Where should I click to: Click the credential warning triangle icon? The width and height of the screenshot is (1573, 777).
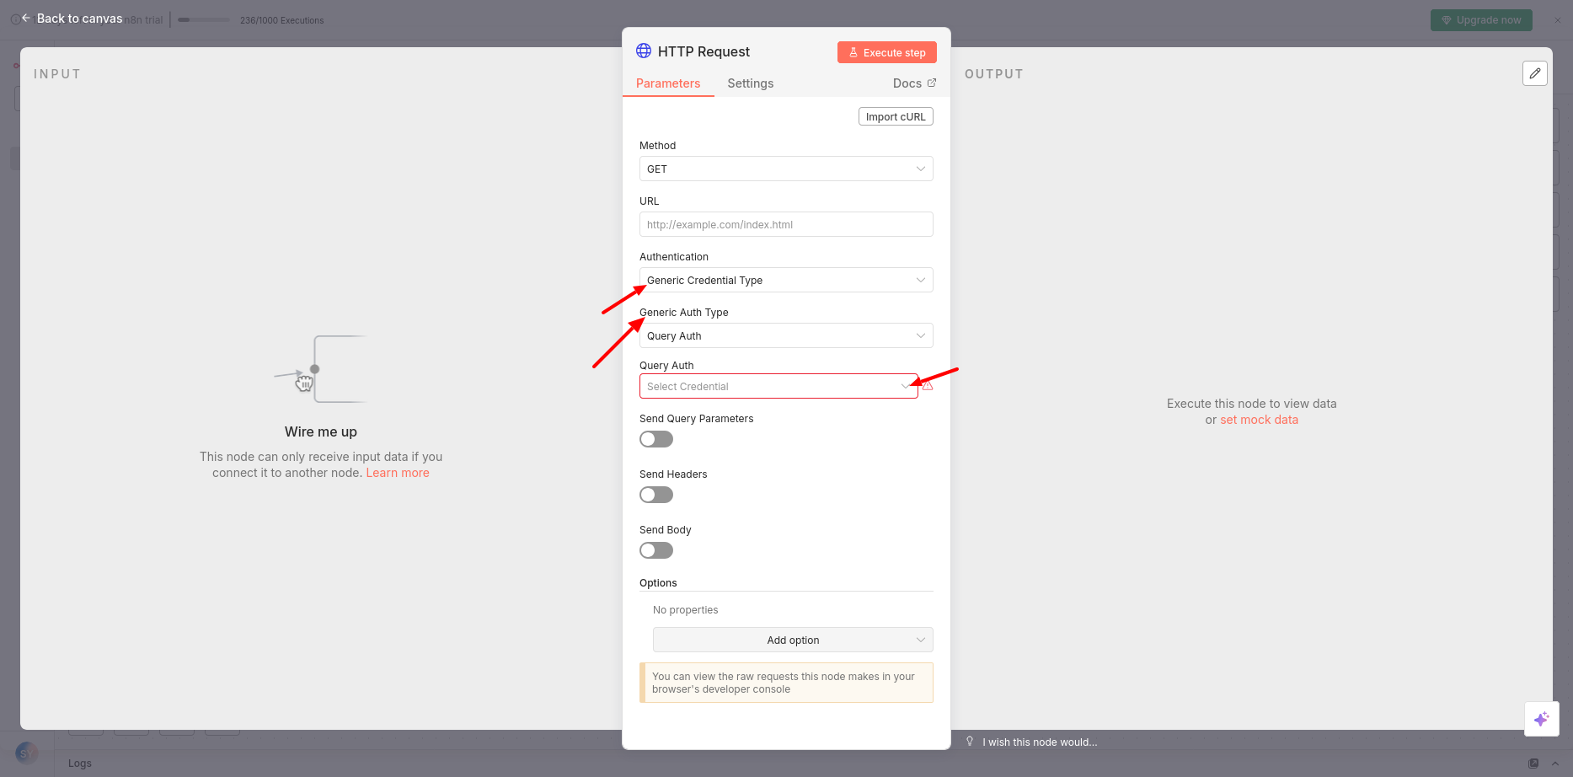point(928,386)
